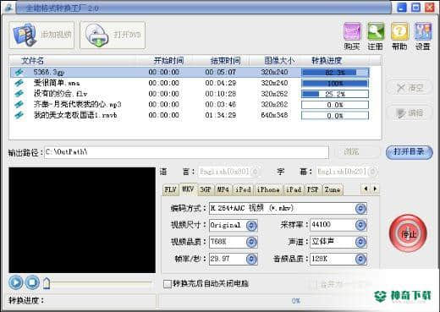This screenshot has width=440, height=312.
Task: Switch to the MP4 tab
Action: click(x=223, y=189)
